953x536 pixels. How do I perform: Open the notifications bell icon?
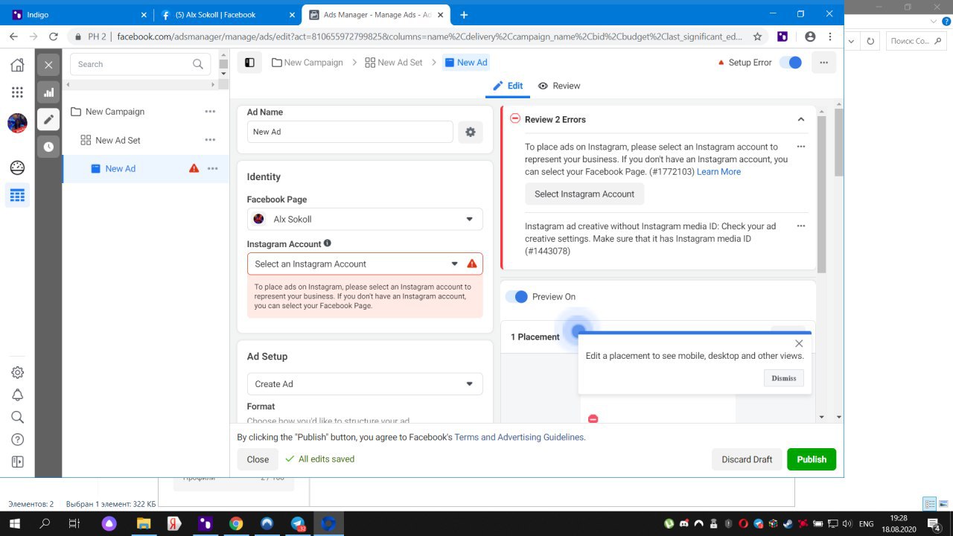17,395
